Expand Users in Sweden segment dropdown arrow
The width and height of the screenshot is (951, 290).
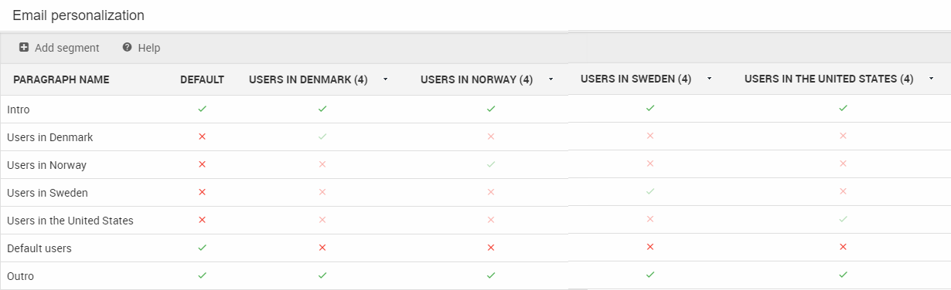[708, 79]
